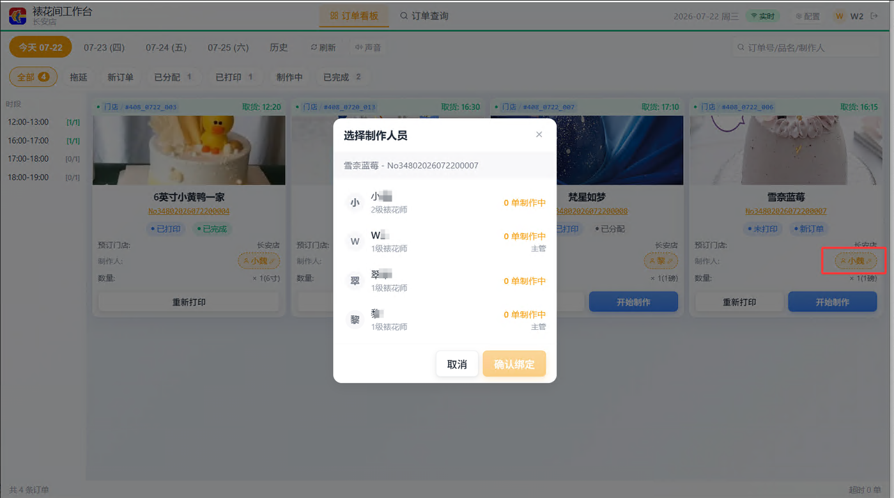Select the 18:00-19:00 time slot
The width and height of the screenshot is (894, 498).
tap(43, 177)
